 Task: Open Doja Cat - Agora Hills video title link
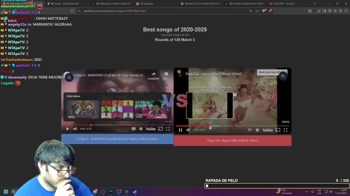(x=213, y=74)
